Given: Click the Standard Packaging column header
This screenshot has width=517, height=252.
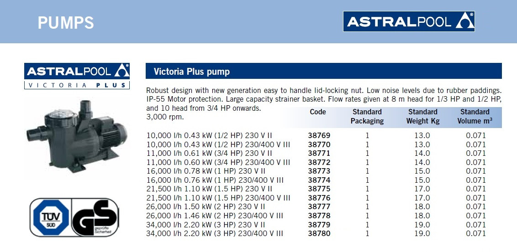Looking at the screenshot, I should pyautogui.click(x=367, y=117).
